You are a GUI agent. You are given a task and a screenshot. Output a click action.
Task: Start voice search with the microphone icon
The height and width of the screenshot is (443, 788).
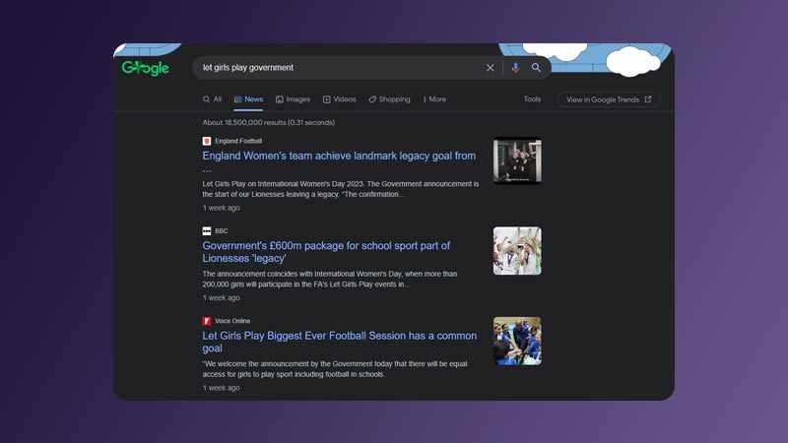click(x=515, y=68)
